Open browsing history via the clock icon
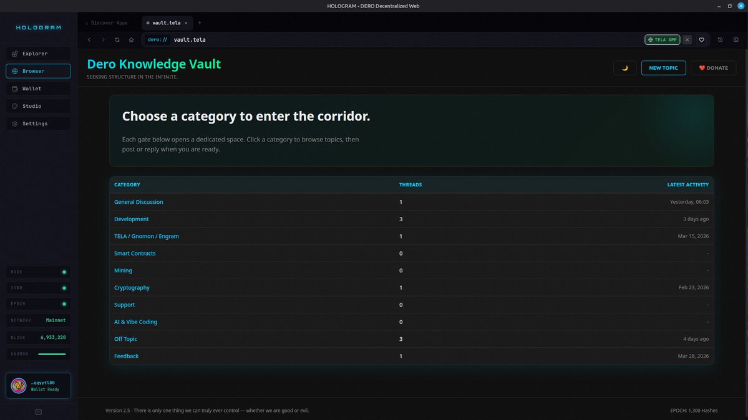This screenshot has height=420, width=748. coord(720,39)
